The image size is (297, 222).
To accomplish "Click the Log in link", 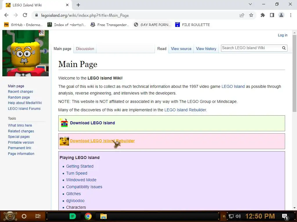I will [282, 35].
